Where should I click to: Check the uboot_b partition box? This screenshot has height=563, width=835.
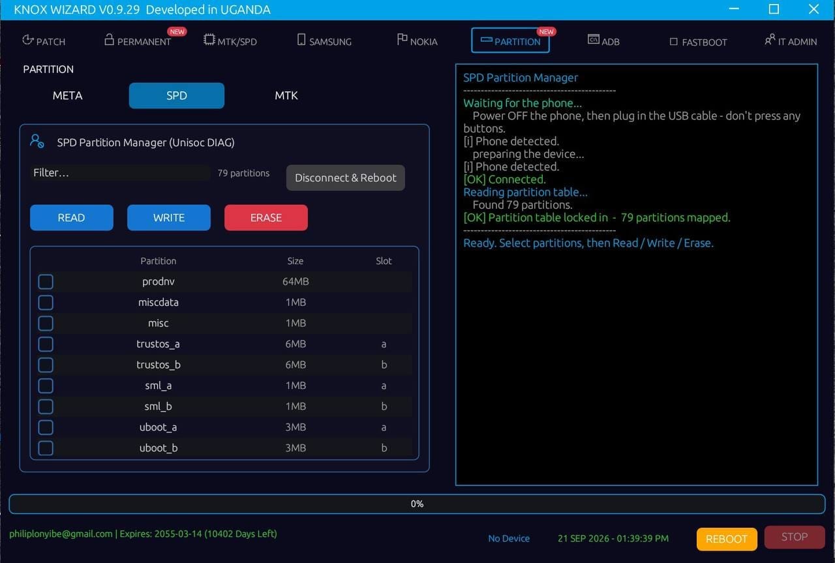pyautogui.click(x=46, y=448)
